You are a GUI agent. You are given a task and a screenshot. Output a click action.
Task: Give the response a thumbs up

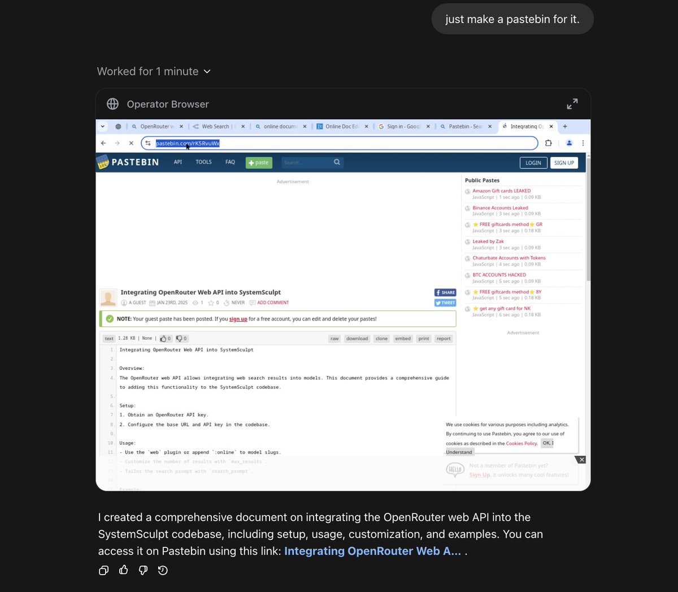coord(124,571)
